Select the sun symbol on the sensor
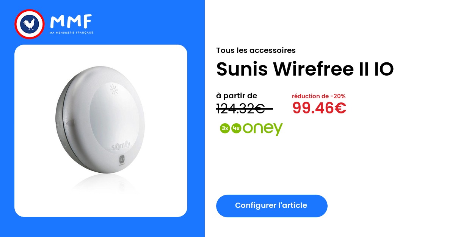Image resolution: width=455 pixels, height=237 pixels. [113, 90]
